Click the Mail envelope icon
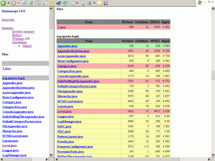Viewport: 215px width, 161px height. click(x=73, y=3)
